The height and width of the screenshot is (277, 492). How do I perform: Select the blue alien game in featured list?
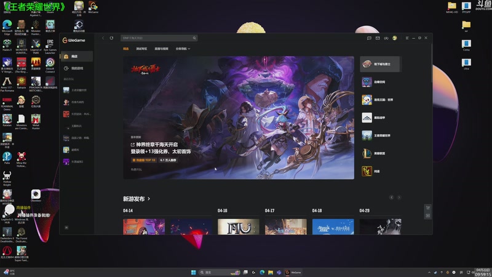[x=380, y=82]
